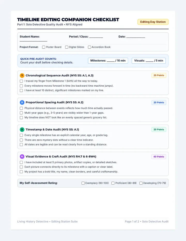Click the Milestones count blank field
Screen dimensions: 186x241
coord(111,61)
